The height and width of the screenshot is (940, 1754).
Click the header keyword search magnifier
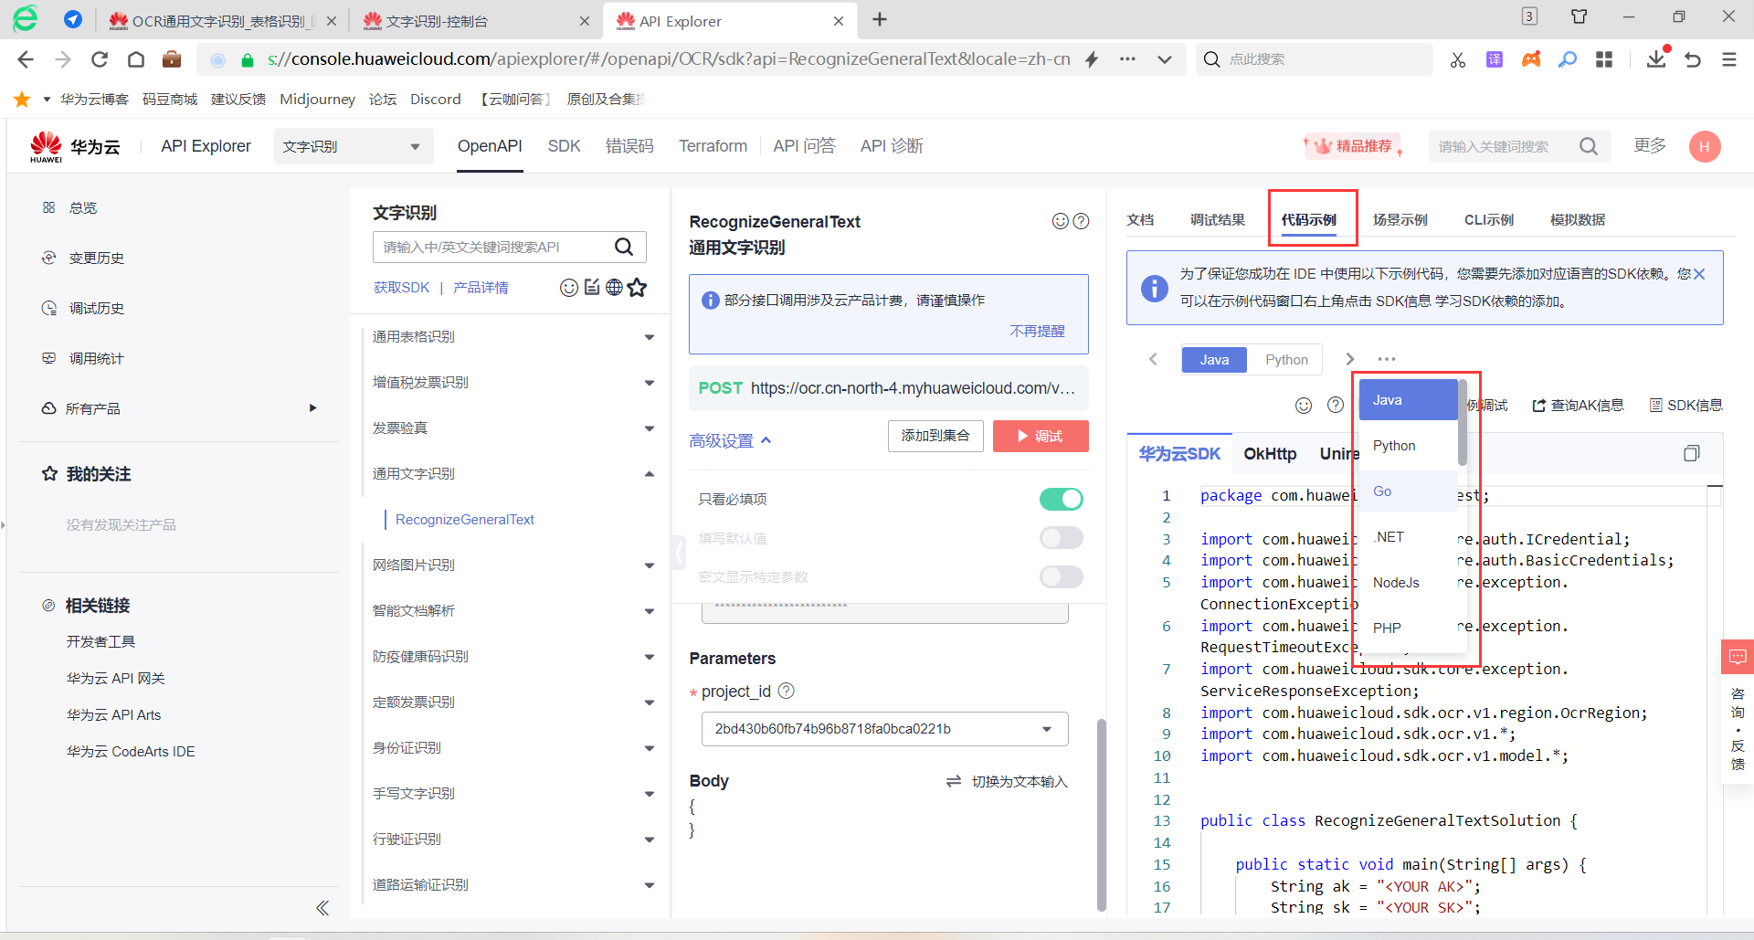tap(1589, 146)
